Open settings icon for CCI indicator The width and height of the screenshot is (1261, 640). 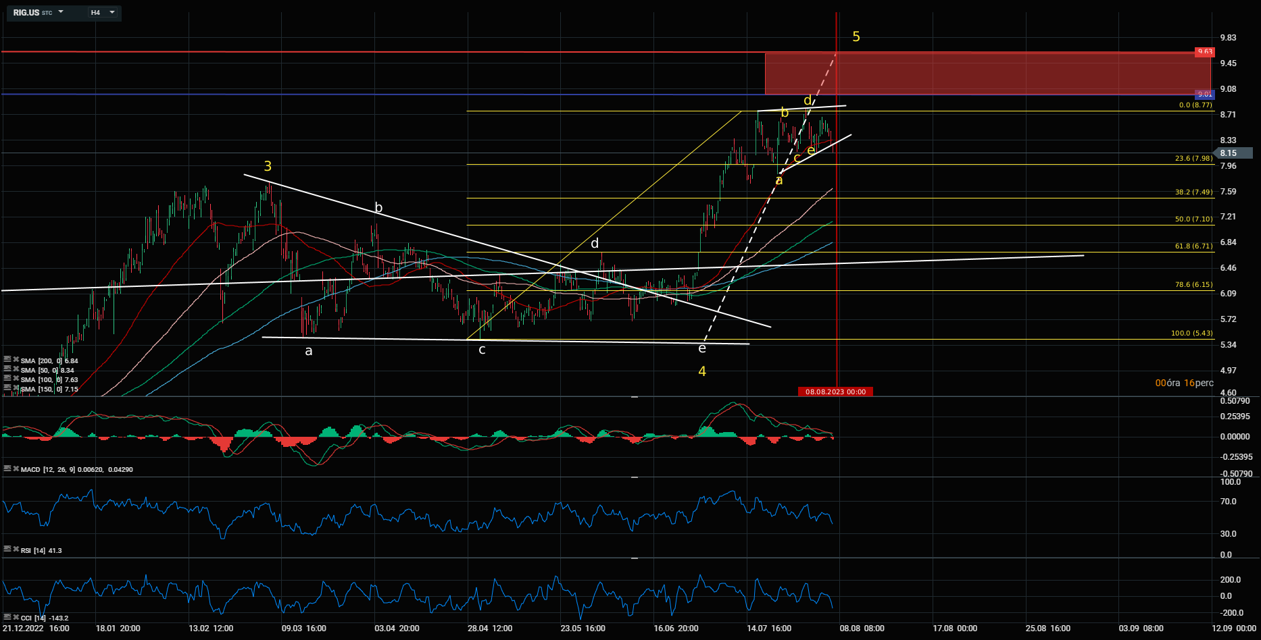(7, 617)
